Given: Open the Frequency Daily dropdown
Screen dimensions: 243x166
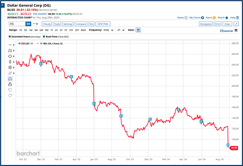Looking at the screenshot, I should pyautogui.click(x=108, y=30).
